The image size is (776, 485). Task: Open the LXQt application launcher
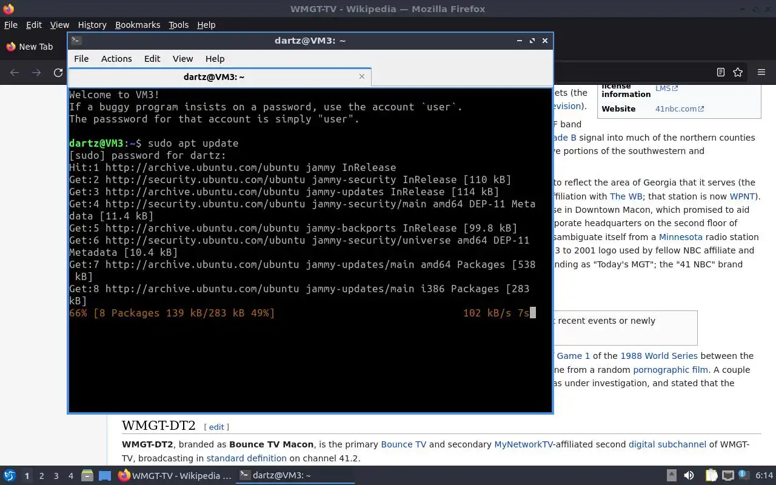click(10, 476)
